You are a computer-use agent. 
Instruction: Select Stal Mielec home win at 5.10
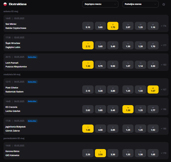pos(88,26)
